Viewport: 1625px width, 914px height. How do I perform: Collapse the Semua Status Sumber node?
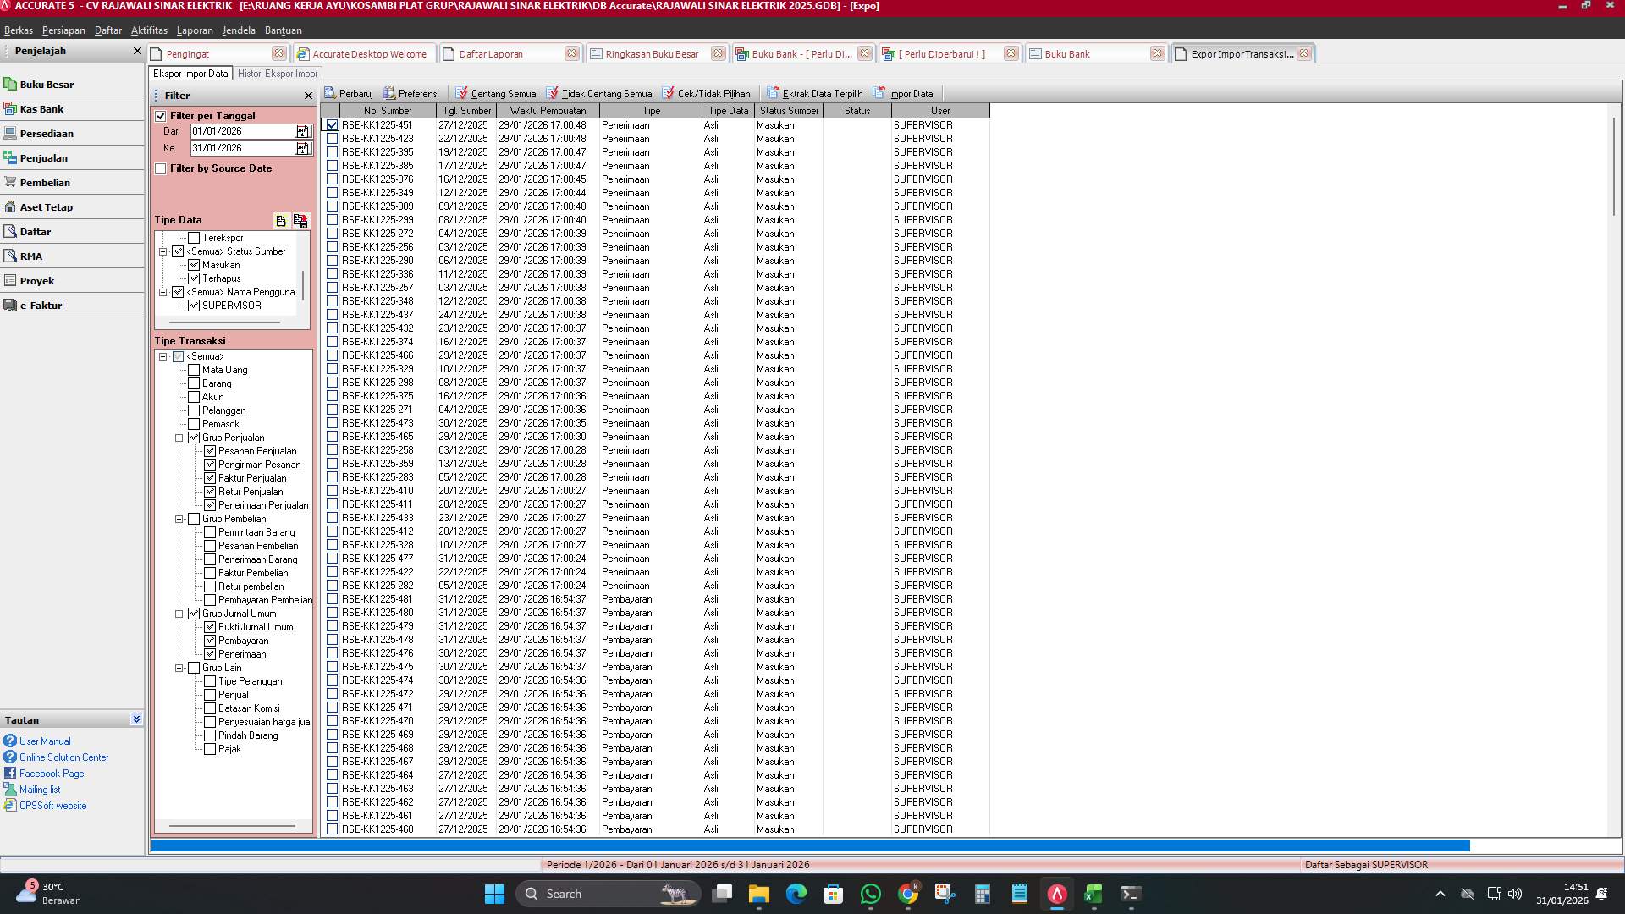click(162, 251)
